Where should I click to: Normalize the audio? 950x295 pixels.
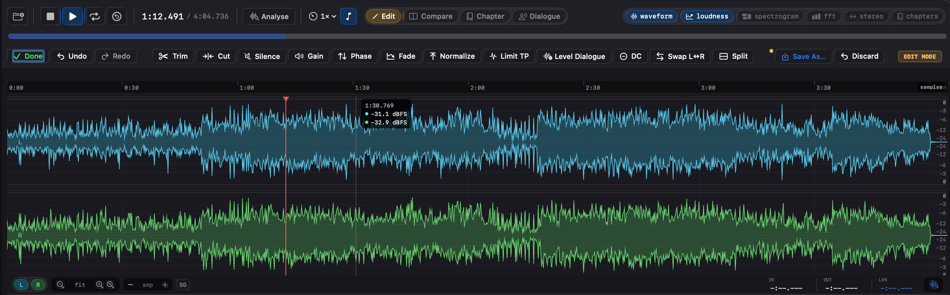click(x=452, y=56)
